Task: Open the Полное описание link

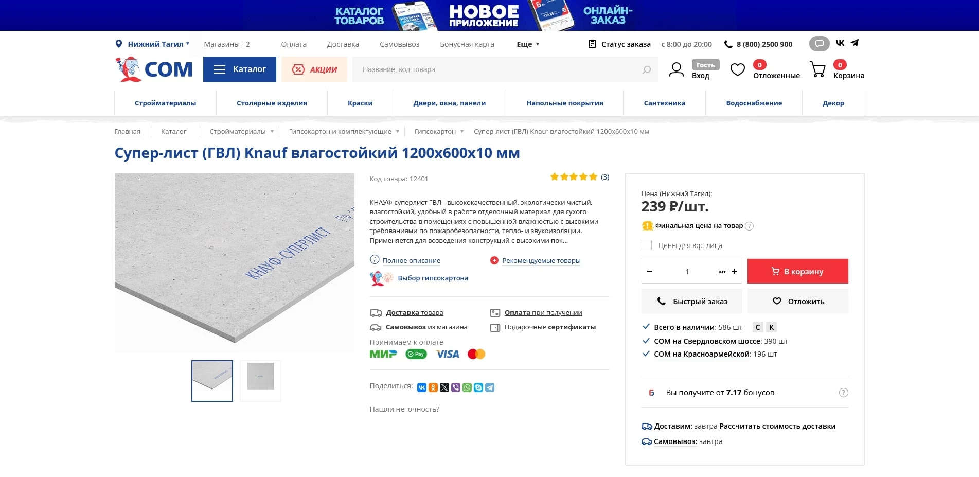Action: tap(411, 261)
